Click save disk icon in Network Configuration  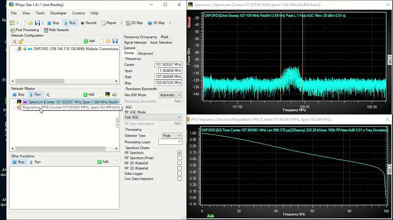115,41
